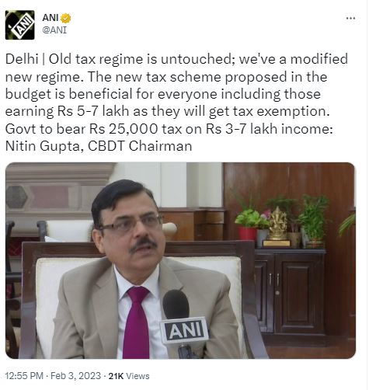Click the Feb 3, 2023 date
Image resolution: width=369 pixels, height=390 pixels.
tap(75, 376)
